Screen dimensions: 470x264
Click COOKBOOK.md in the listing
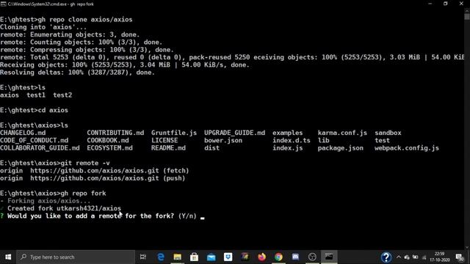[x=108, y=140]
